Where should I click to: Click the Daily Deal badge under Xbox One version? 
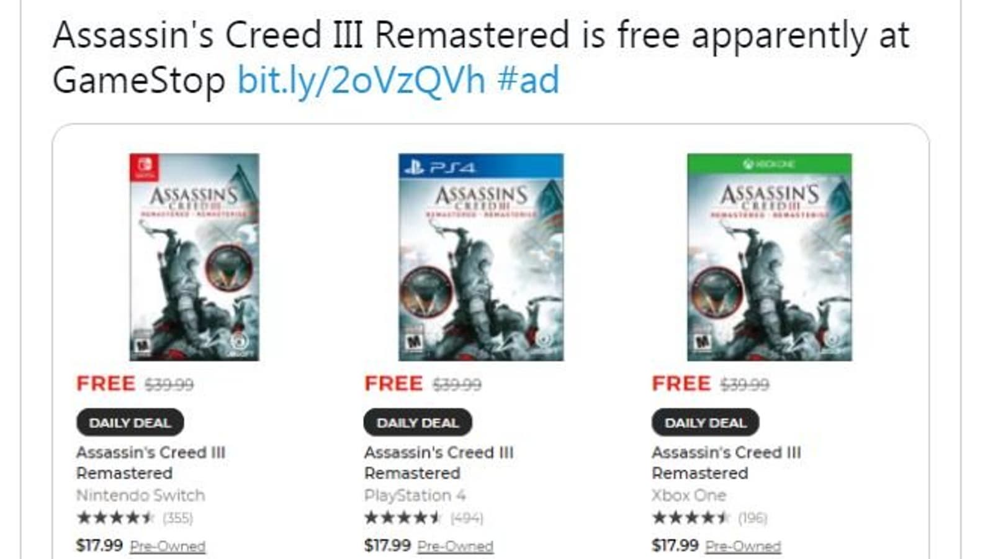(706, 423)
